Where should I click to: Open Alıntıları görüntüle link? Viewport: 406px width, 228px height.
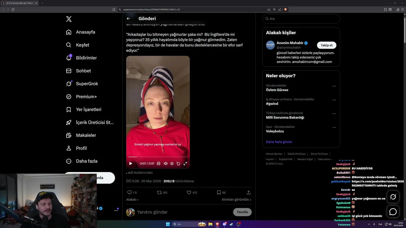pos(236,200)
